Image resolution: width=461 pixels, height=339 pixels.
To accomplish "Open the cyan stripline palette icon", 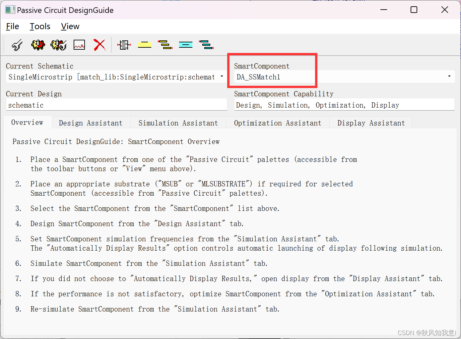I will click(186, 45).
